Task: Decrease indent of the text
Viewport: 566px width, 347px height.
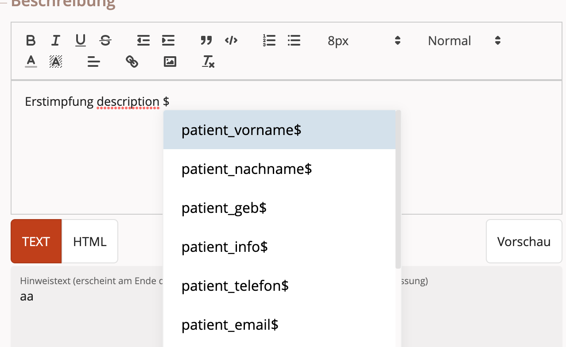Action: 143,41
